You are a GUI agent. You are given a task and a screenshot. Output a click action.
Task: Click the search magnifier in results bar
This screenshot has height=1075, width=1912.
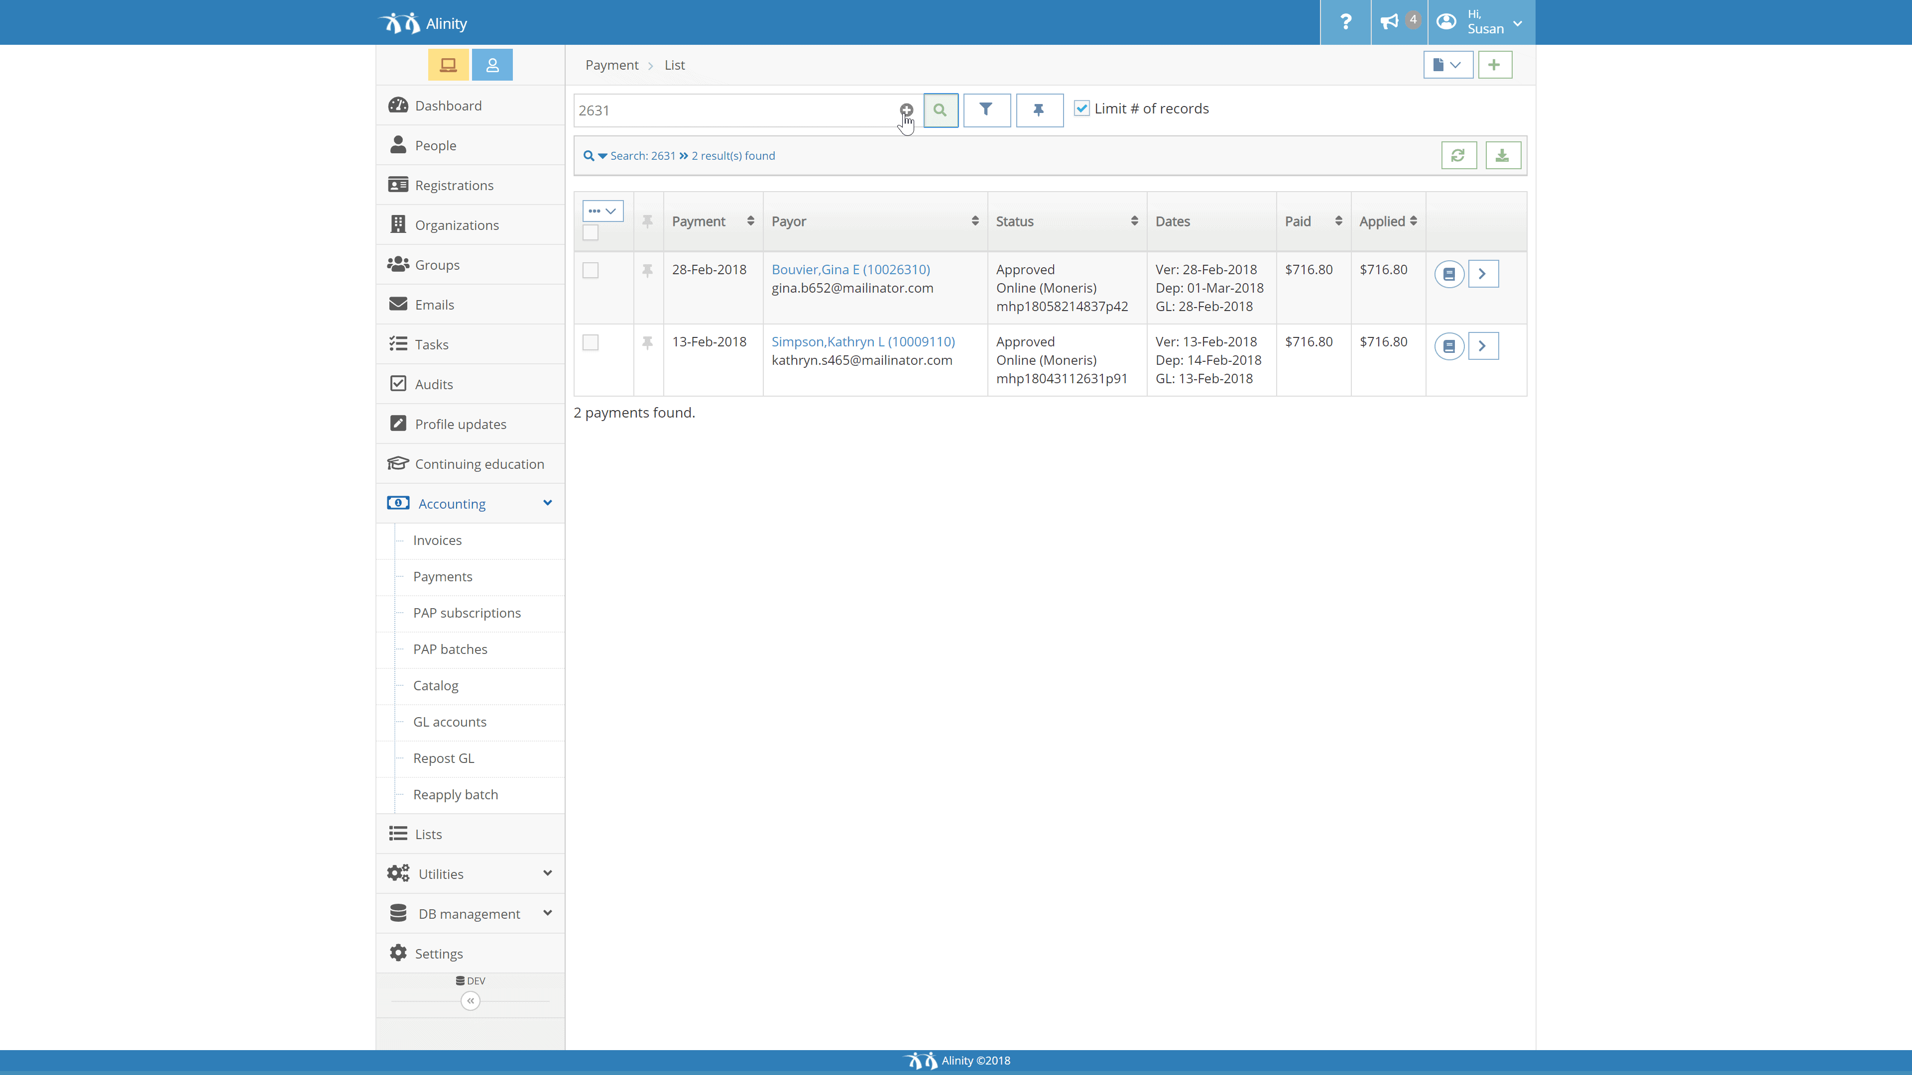point(589,156)
